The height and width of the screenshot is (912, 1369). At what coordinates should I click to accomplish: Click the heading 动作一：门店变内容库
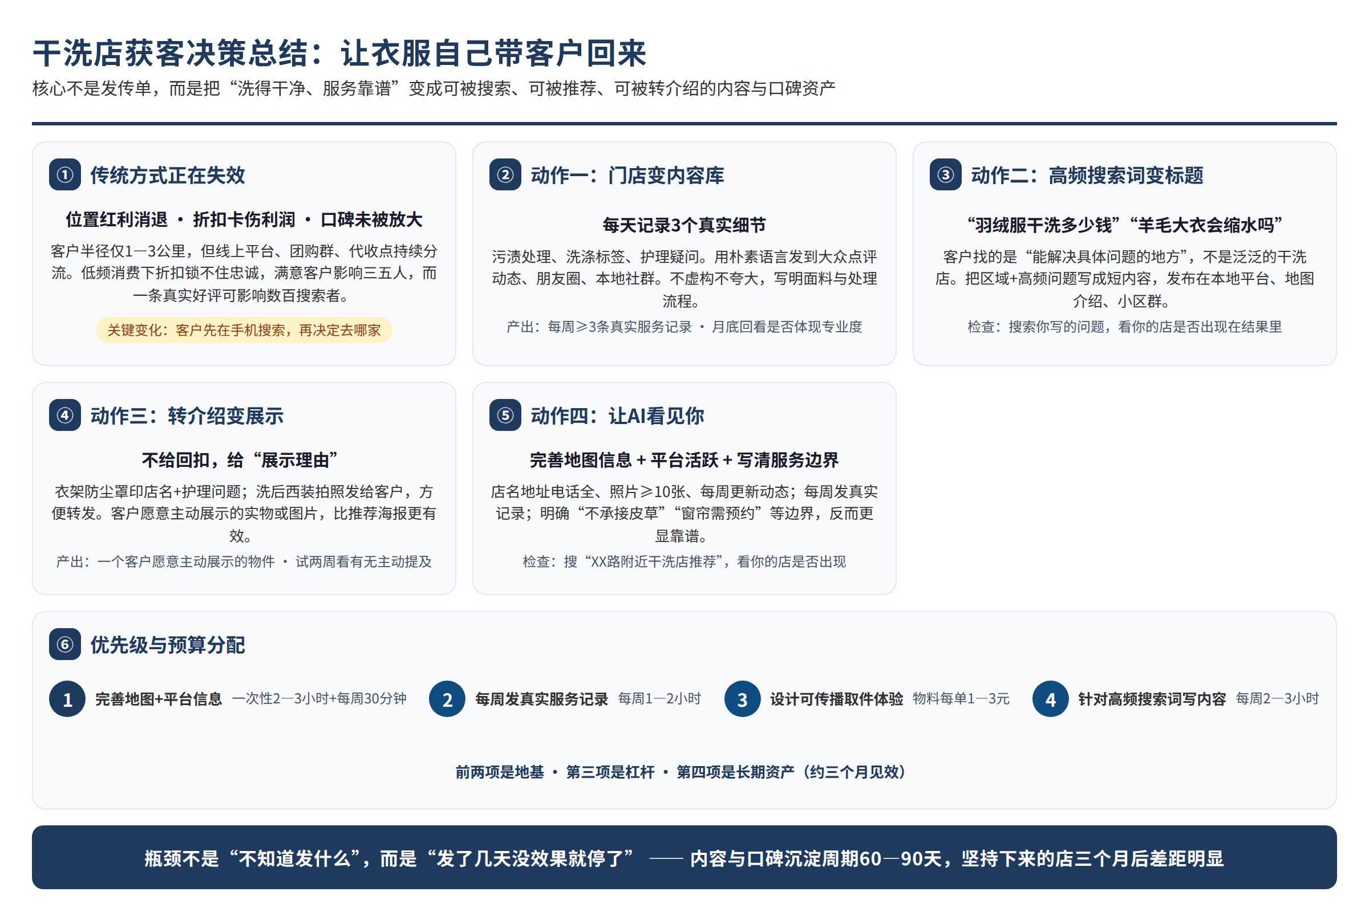[x=627, y=175]
